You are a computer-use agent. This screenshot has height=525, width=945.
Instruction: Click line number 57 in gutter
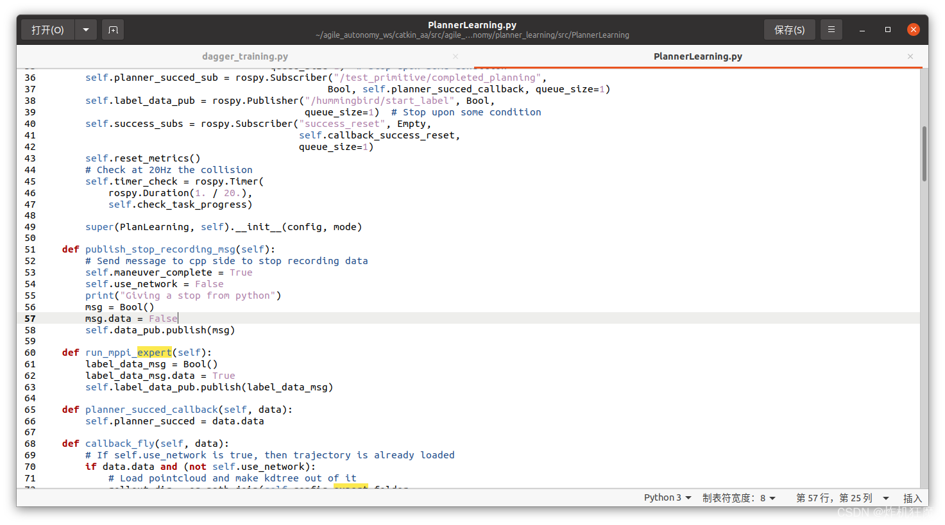(30, 319)
